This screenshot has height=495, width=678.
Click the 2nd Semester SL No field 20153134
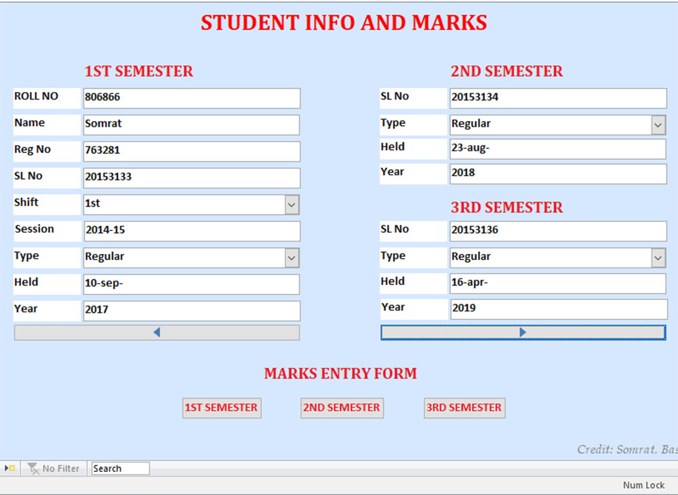557,98
